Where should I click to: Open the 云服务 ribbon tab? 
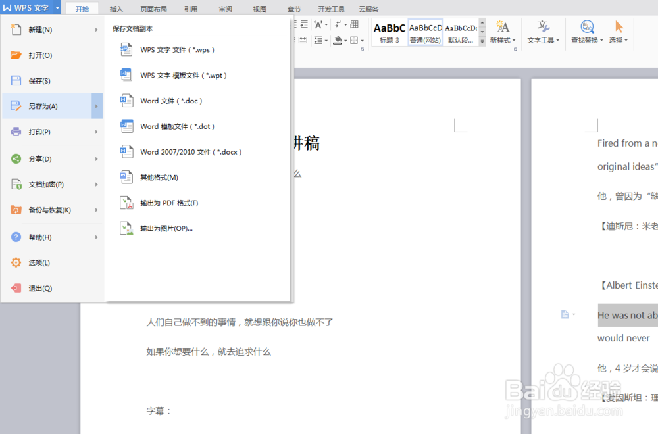tap(368, 9)
